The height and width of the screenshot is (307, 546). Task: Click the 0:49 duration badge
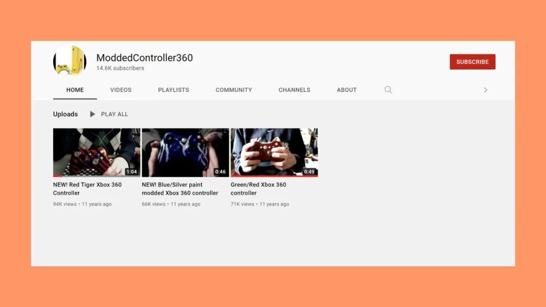coord(309,172)
